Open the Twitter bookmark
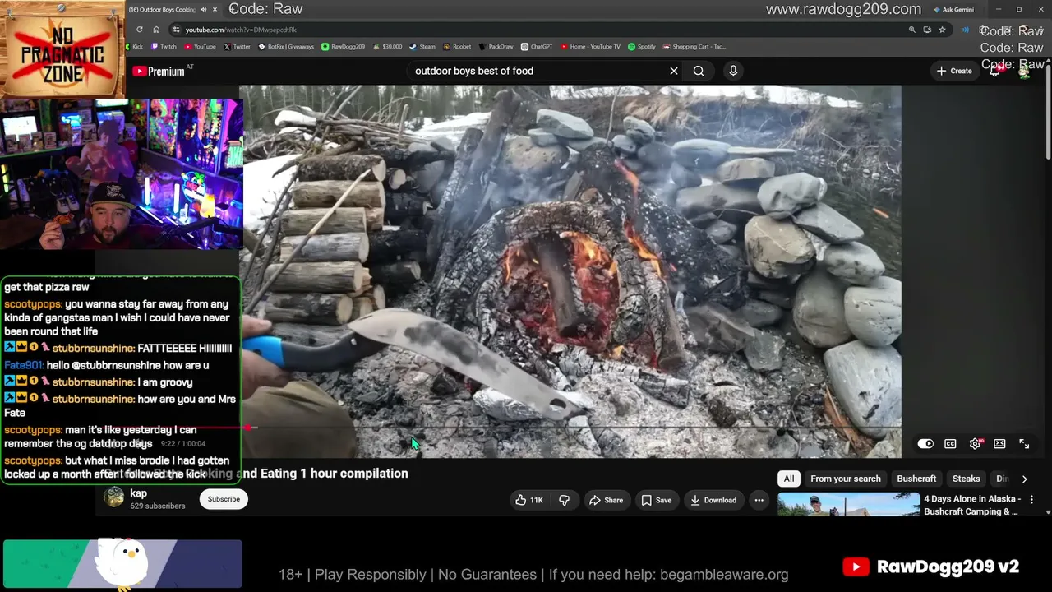 coord(237,47)
